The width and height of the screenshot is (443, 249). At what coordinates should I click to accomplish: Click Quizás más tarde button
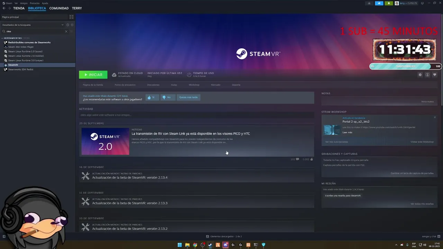(x=189, y=98)
